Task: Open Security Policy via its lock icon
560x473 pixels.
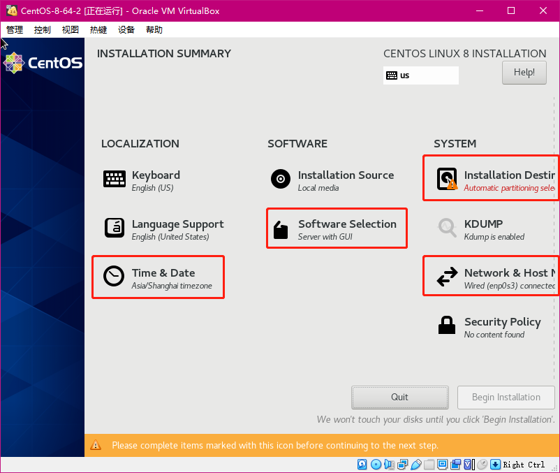Action: tap(447, 325)
